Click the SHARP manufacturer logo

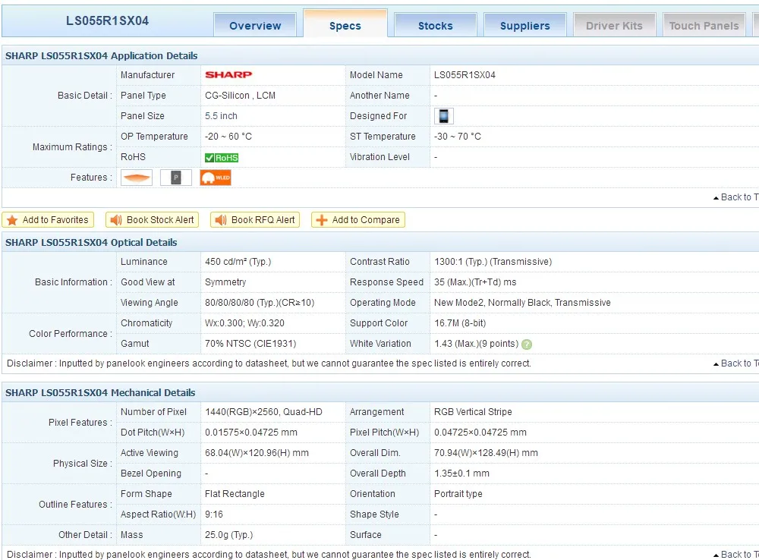(228, 75)
